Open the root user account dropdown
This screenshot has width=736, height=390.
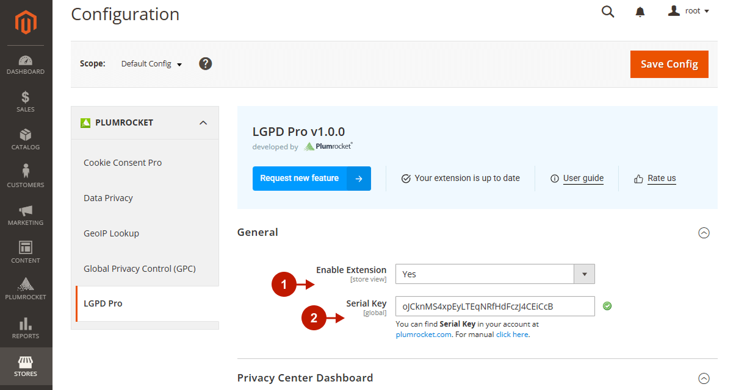coord(688,11)
